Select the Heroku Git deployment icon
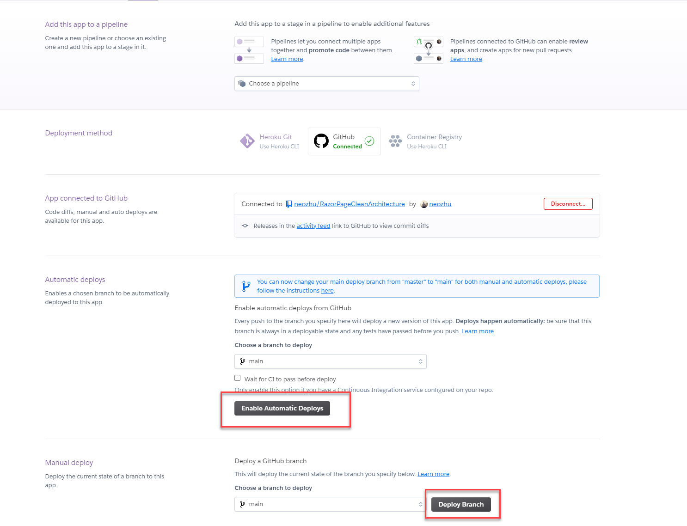Image resolution: width=687 pixels, height=526 pixels. pyautogui.click(x=247, y=141)
